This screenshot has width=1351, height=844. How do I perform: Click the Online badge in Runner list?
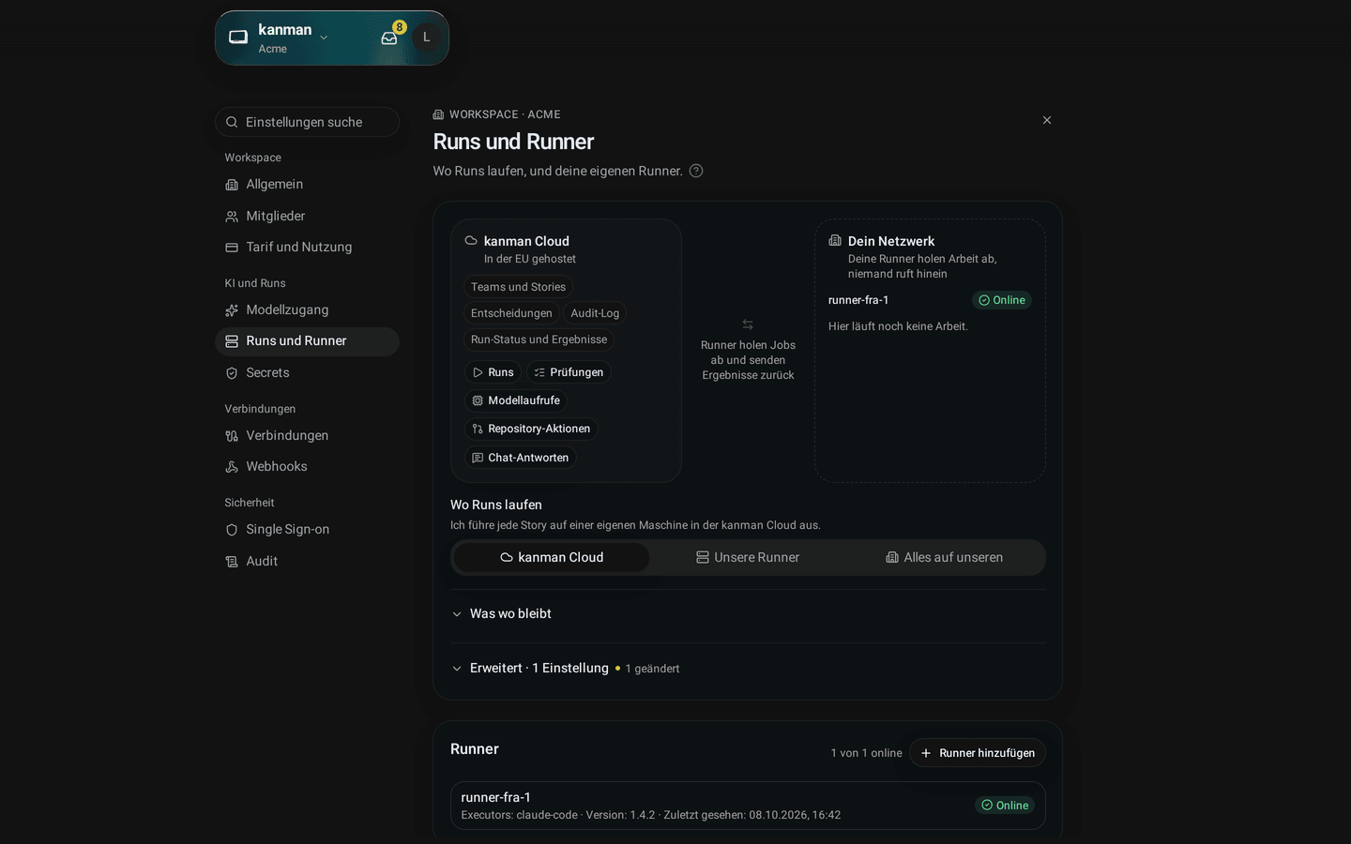[x=1005, y=806]
